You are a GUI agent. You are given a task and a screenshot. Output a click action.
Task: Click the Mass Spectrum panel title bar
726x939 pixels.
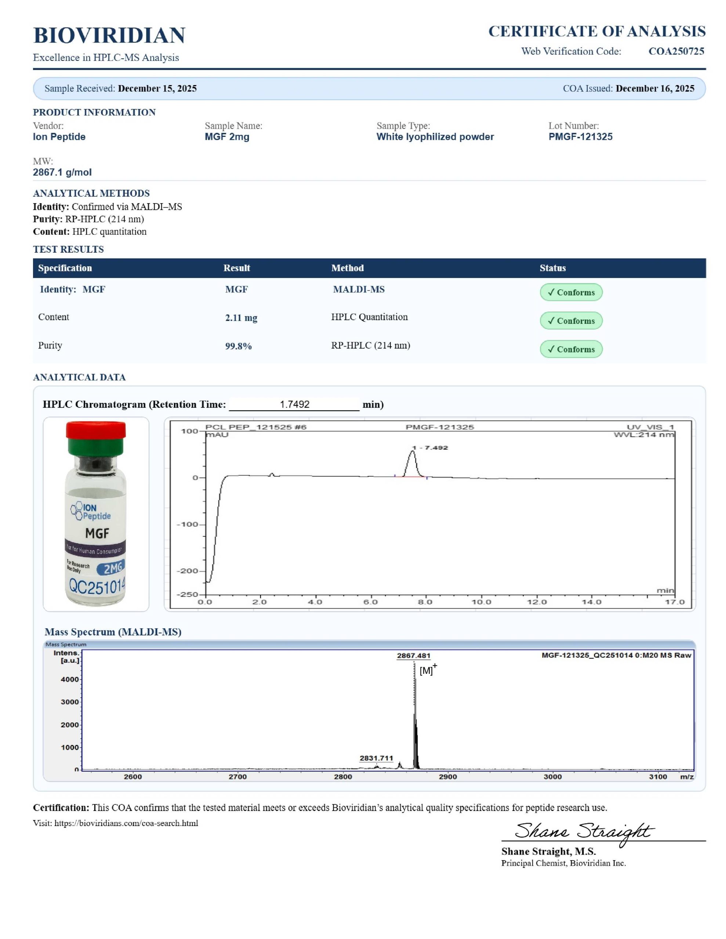coord(369,644)
